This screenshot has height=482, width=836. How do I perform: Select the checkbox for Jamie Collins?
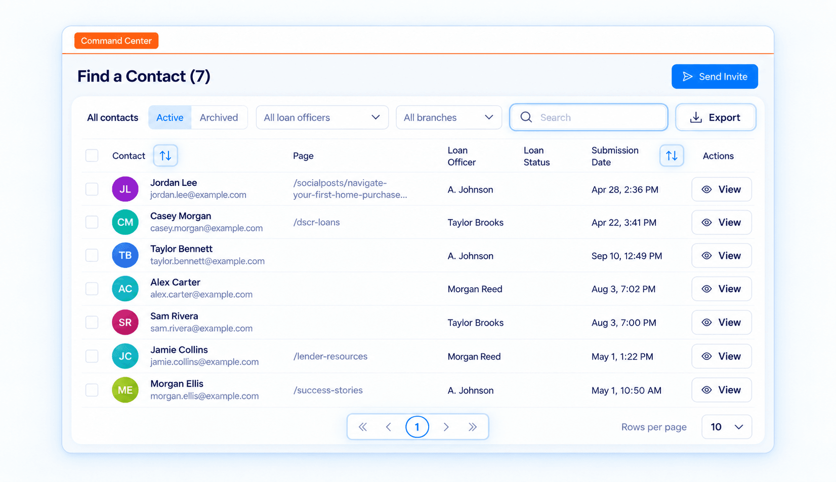point(92,356)
